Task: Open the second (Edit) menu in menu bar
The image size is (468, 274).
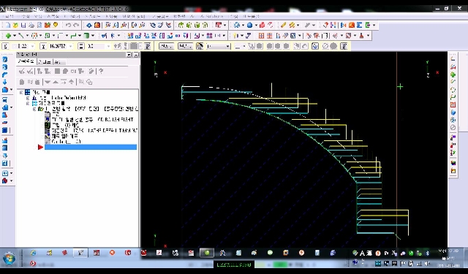Action: (x=26, y=16)
